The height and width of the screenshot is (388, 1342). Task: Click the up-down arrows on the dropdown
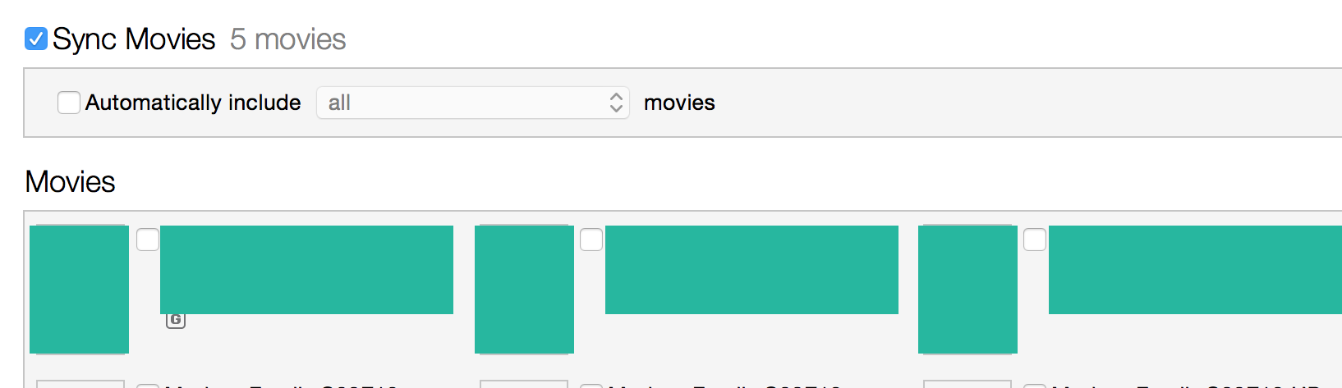click(617, 103)
